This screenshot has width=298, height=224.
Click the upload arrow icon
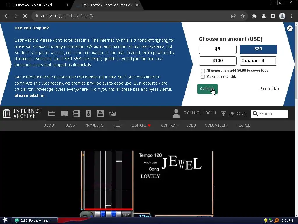(223, 113)
